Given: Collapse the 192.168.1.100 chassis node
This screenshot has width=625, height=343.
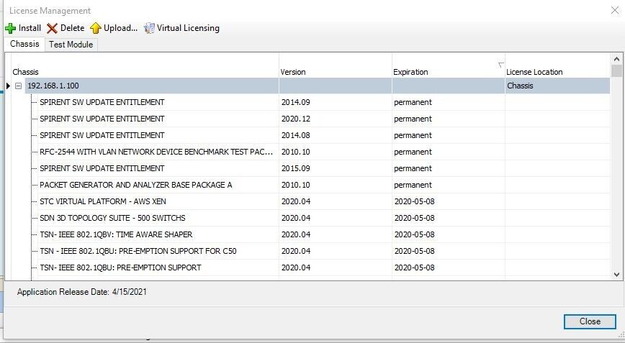Looking at the screenshot, I should click(x=19, y=86).
